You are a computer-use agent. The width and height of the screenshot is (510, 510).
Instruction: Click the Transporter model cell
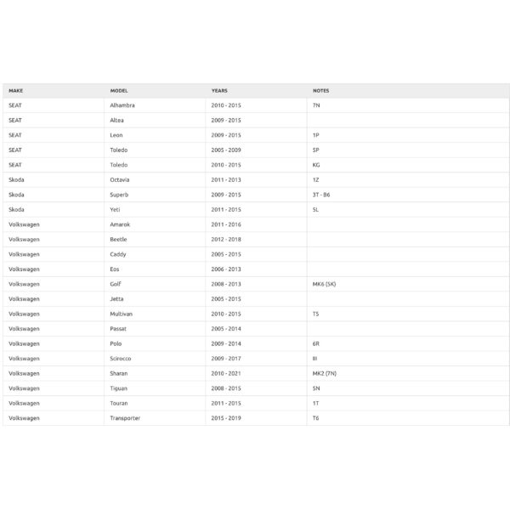(x=126, y=417)
